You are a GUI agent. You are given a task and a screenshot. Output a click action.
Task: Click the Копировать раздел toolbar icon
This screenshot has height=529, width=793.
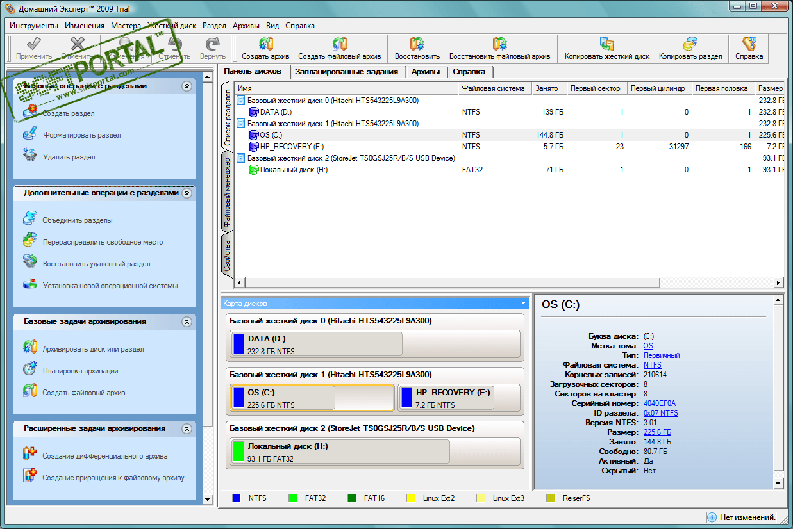690,44
